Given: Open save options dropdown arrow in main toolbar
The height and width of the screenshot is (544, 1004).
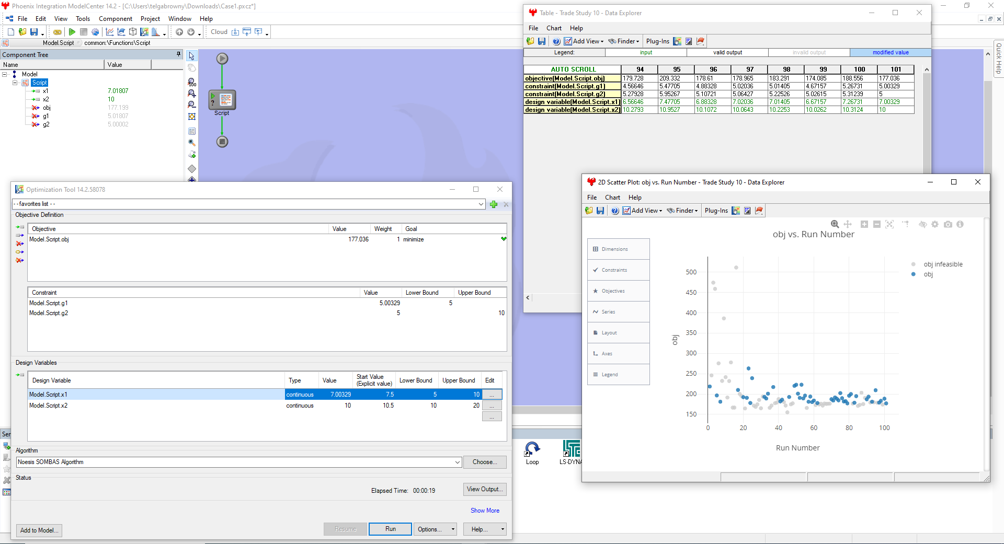Looking at the screenshot, I should tap(42, 34).
